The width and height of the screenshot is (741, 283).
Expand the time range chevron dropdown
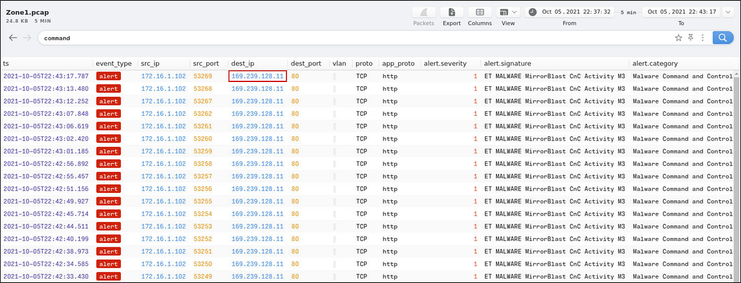726,12
